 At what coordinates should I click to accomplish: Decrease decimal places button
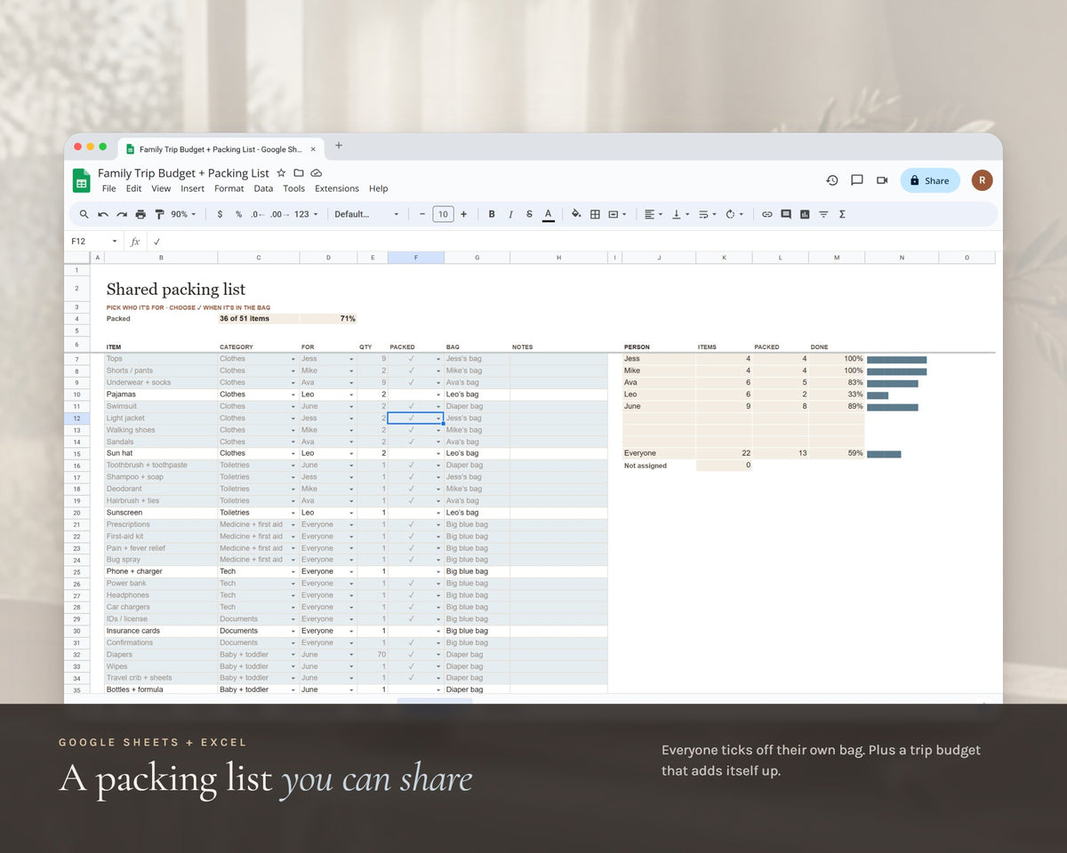tap(257, 214)
